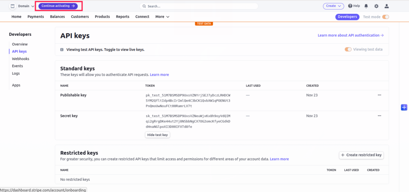Viewport: 409px width, 192px height.
Task: Click the blue plus icon on right edge
Action: pos(404,107)
